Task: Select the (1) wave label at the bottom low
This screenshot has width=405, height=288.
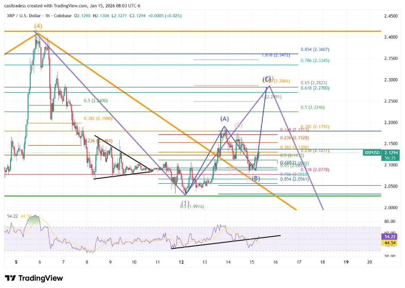Action: [185, 202]
